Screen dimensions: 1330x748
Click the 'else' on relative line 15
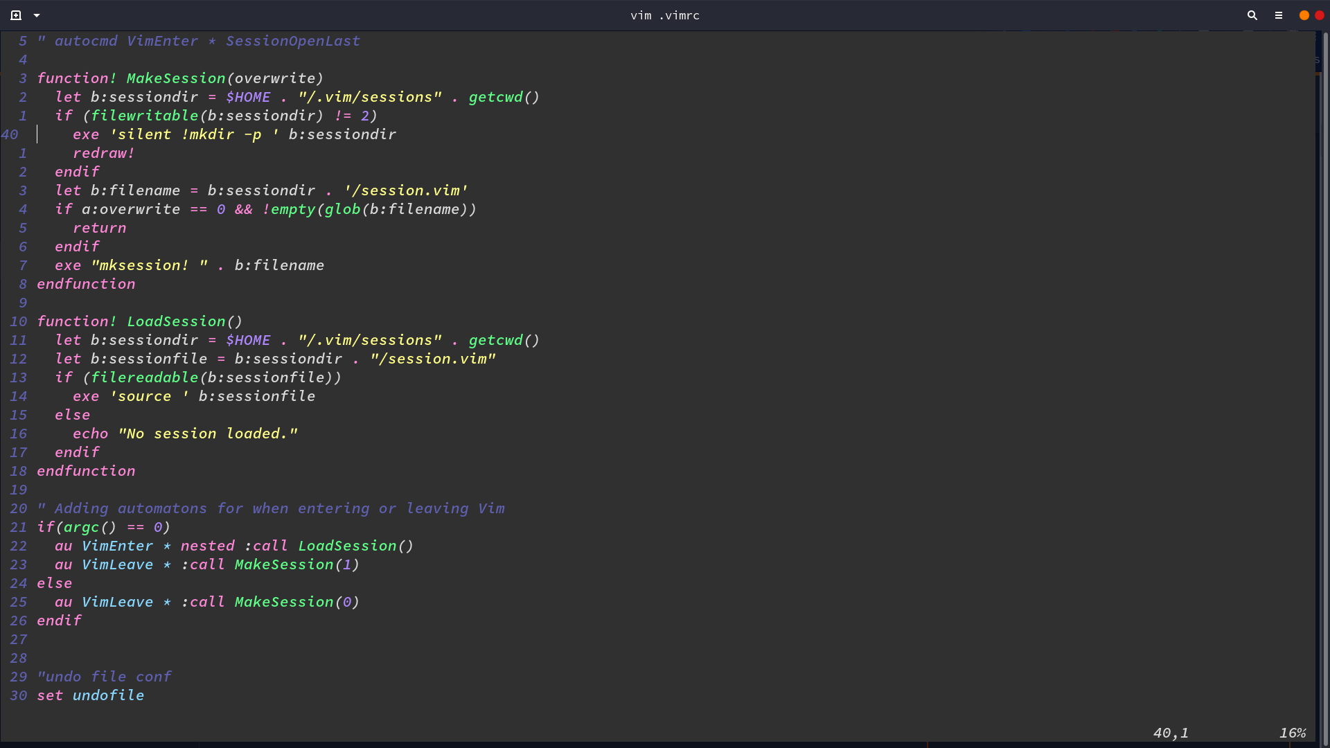(x=73, y=415)
